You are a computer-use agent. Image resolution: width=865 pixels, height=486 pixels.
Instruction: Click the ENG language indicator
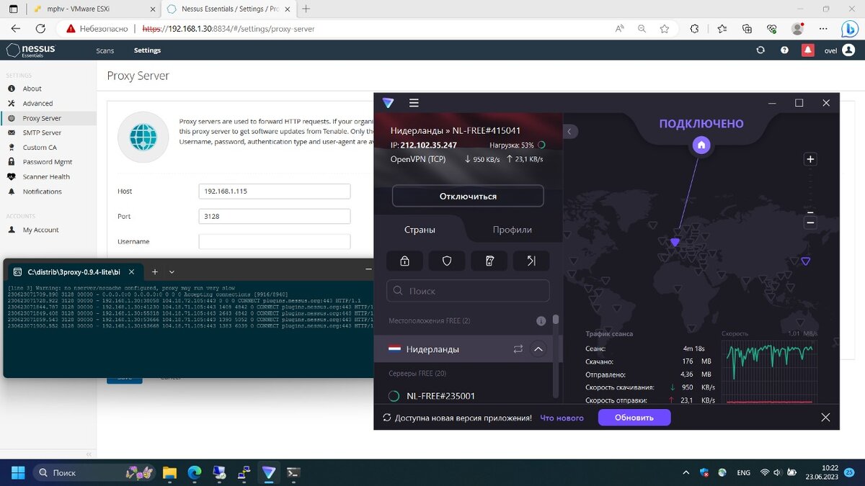point(743,473)
